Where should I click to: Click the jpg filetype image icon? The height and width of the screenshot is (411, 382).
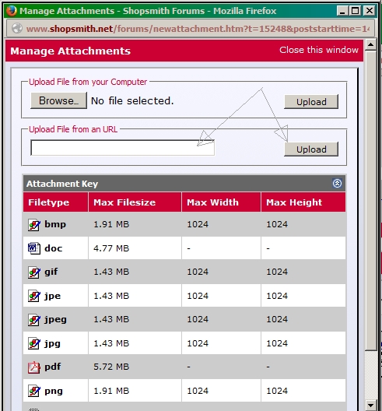pyautogui.click(x=34, y=343)
